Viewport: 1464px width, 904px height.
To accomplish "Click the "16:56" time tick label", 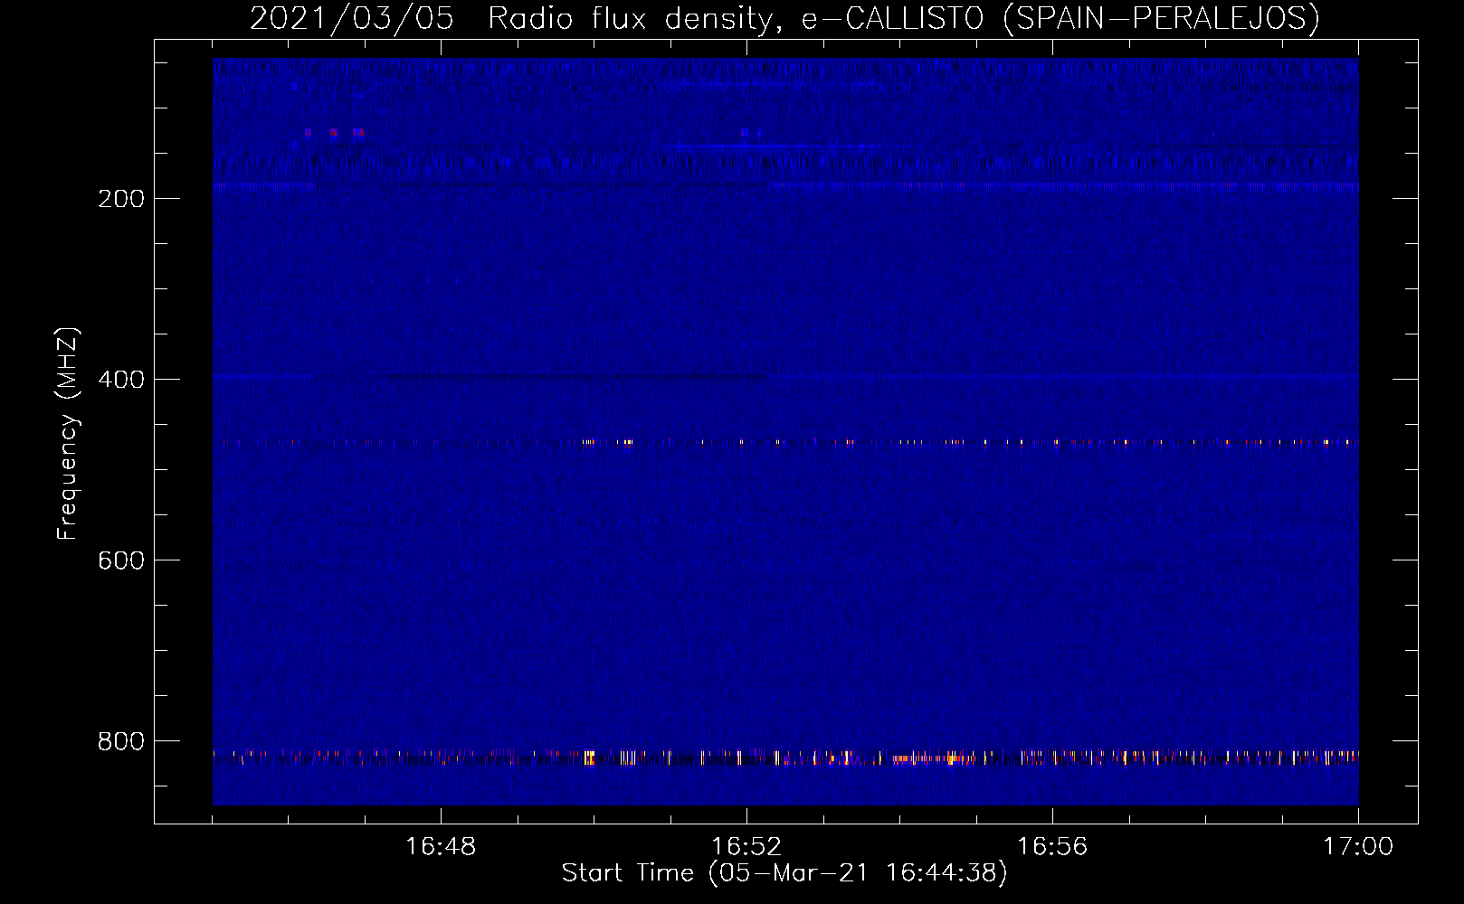I will [1052, 847].
